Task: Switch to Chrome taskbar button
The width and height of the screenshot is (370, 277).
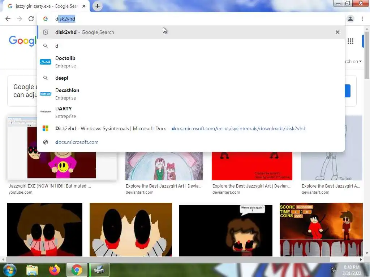Action: 77,270
